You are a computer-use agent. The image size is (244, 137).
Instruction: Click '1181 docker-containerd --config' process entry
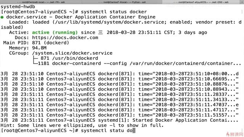coord(82,64)
